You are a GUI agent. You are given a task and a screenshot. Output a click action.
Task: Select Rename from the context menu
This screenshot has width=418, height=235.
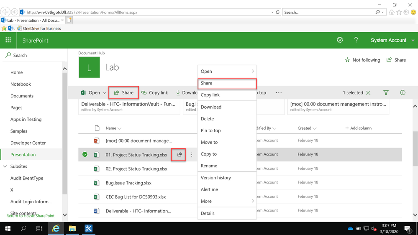pyautogui.click(x=227, y=166)
